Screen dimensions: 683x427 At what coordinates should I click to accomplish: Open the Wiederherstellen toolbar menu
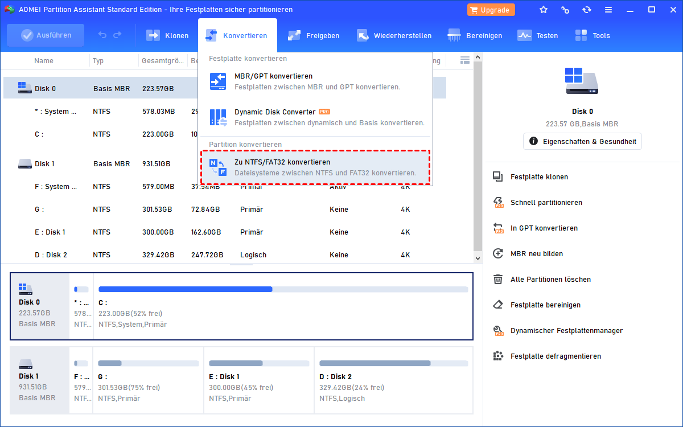394,35
